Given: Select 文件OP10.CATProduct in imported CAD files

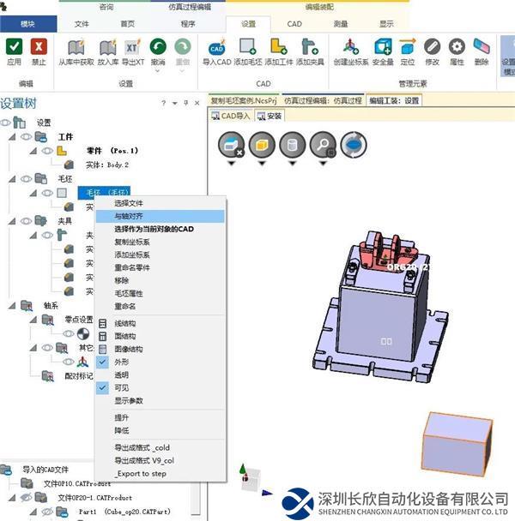Looking at the screenshot, I should 77,483.
